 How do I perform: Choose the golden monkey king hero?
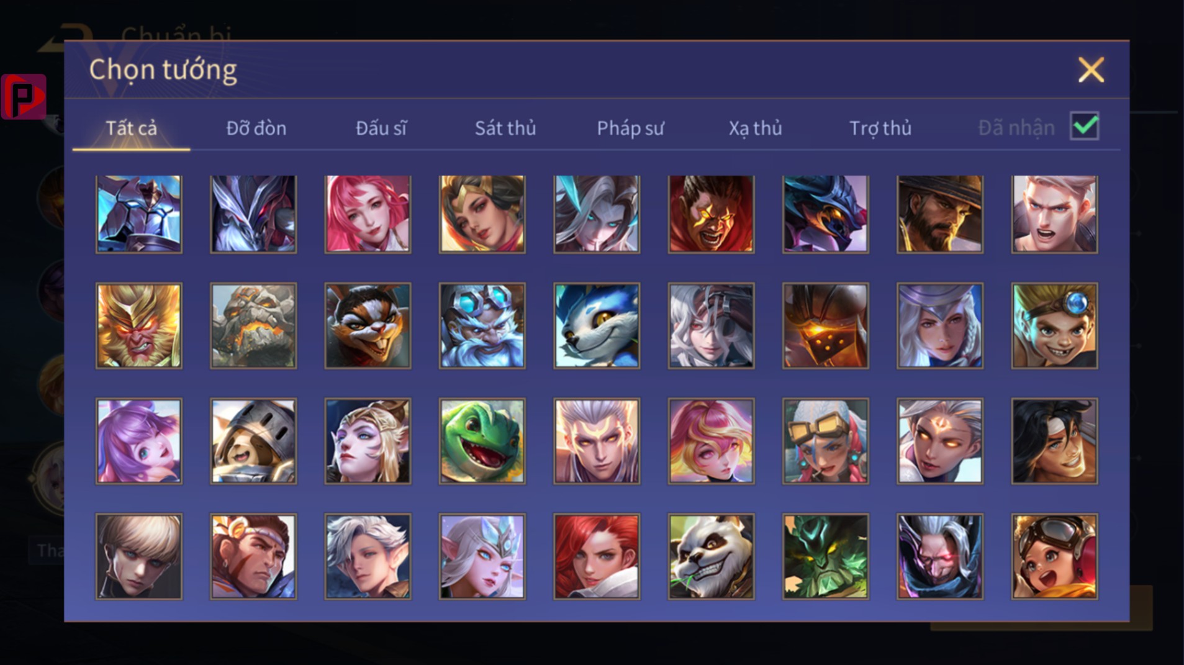[138, 326]
